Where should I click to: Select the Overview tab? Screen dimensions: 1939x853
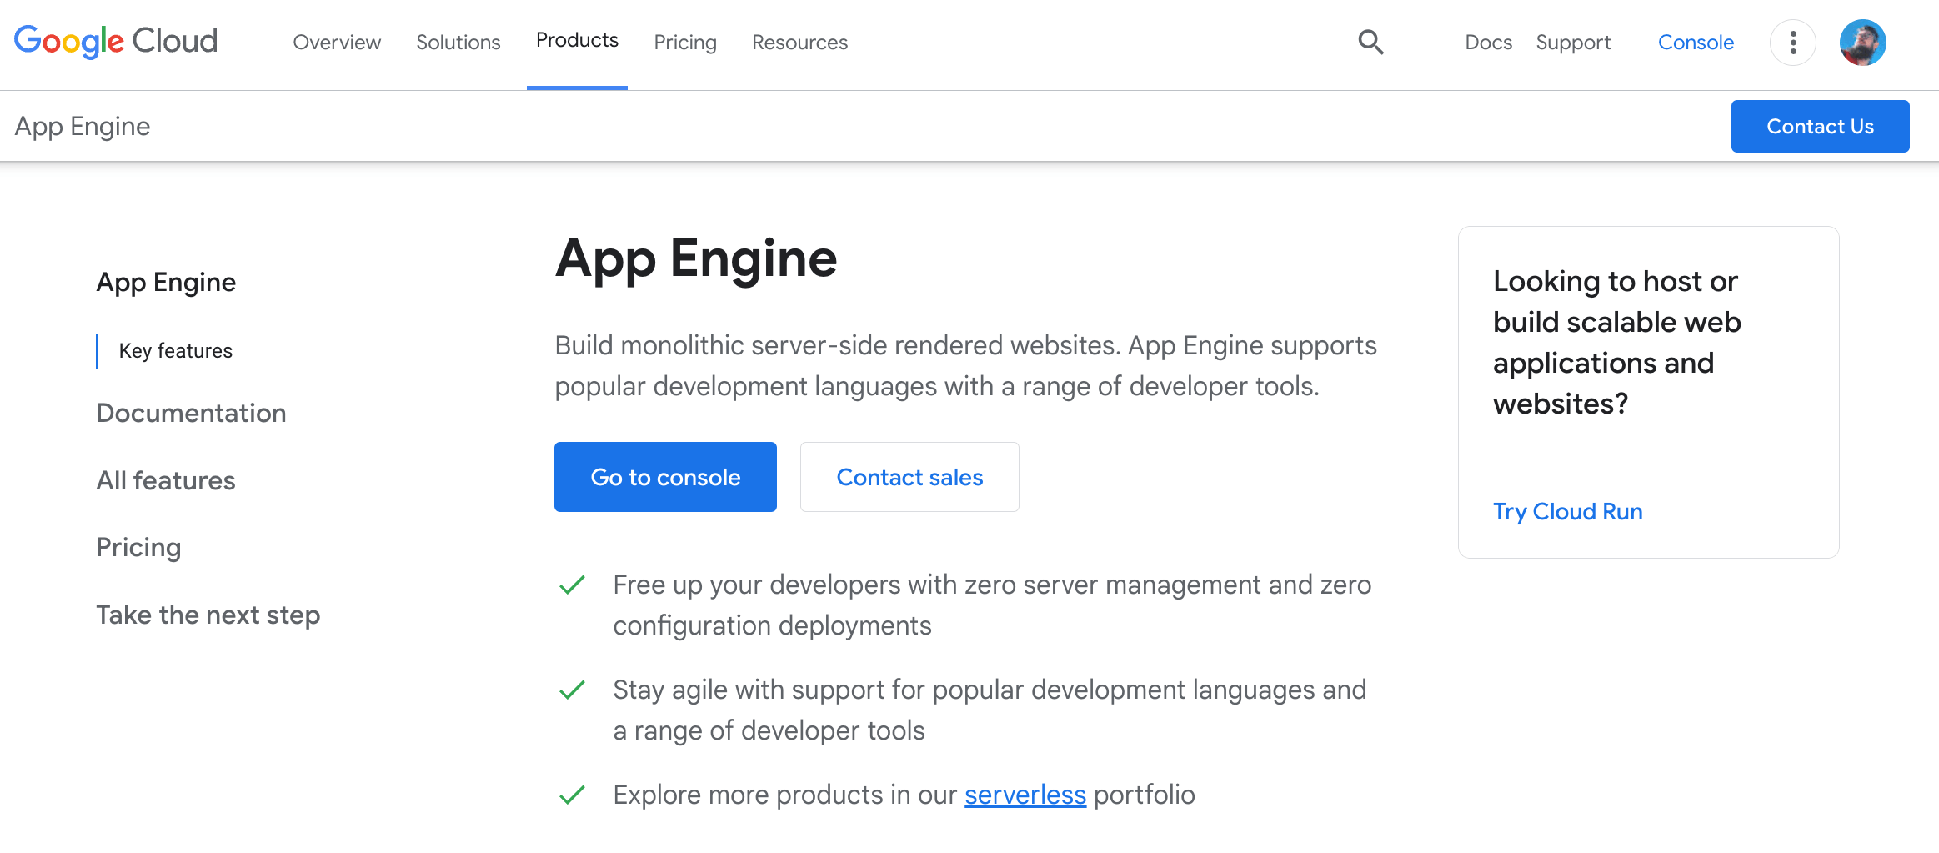(x=336, y=42)
